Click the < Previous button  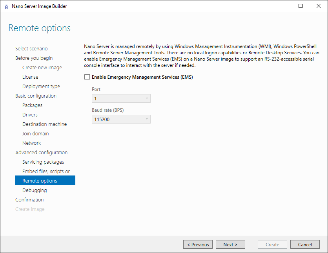[198, 244]
